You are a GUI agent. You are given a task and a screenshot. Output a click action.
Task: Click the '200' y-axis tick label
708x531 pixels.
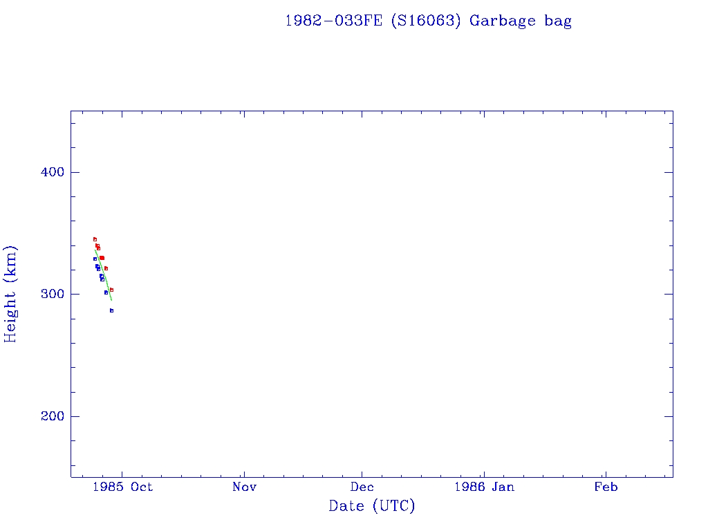coord(48,416)
